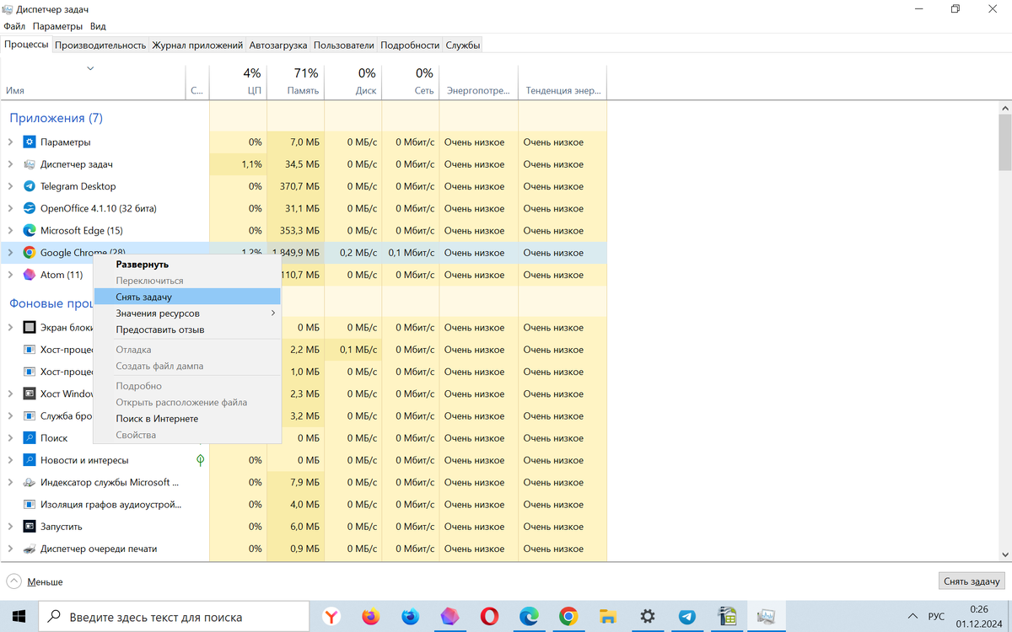Click the Индексатор службы Microsoft icon
1012x632 pixels.
tap(30, 483)
